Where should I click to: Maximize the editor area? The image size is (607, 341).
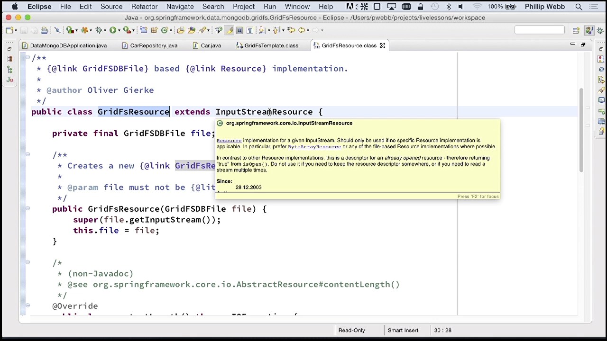583,45
